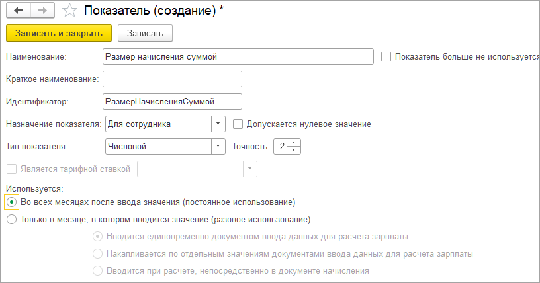The image size is (540, 283).
Task: Enable 'Показатель больше не используется' checkbox
Action: tap(386, 56)
